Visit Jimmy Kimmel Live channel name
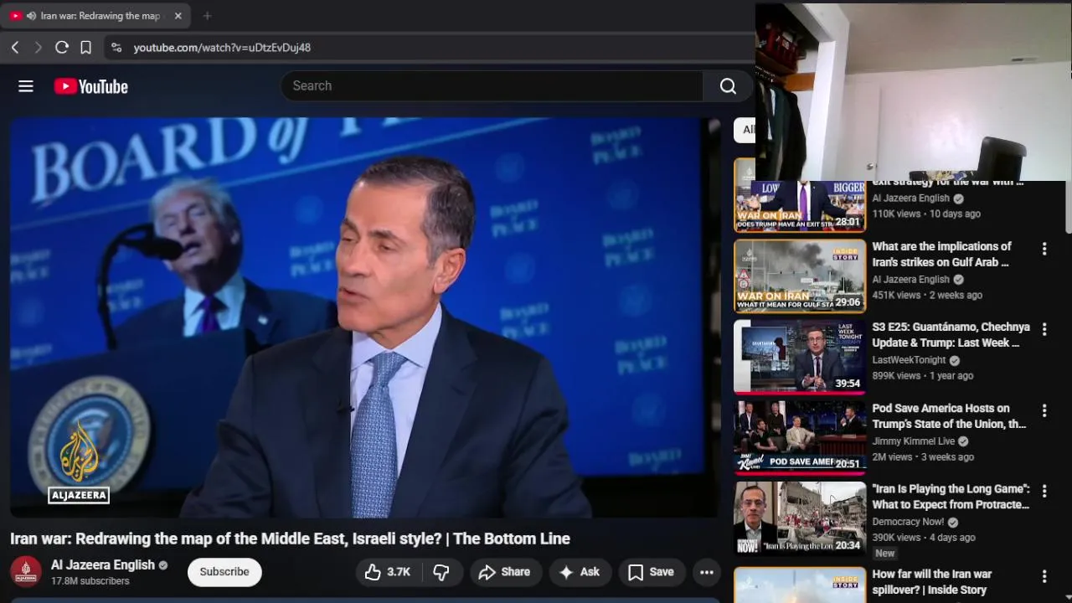Image resolution: width=1072 pixels, height=603 pixels. (x=914, y=441)
